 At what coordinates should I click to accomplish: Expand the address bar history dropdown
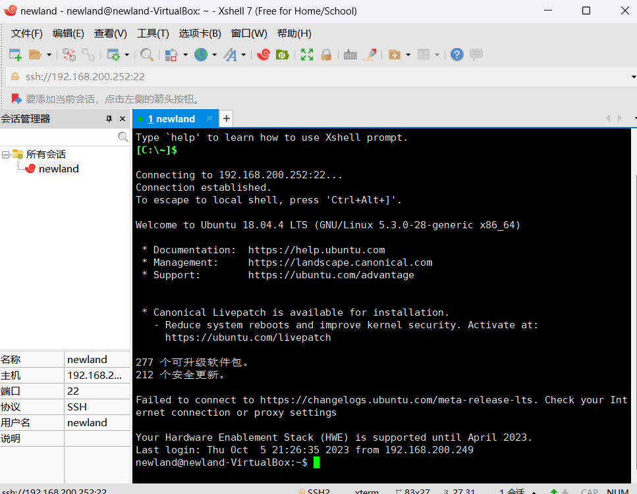pos(633,77)
